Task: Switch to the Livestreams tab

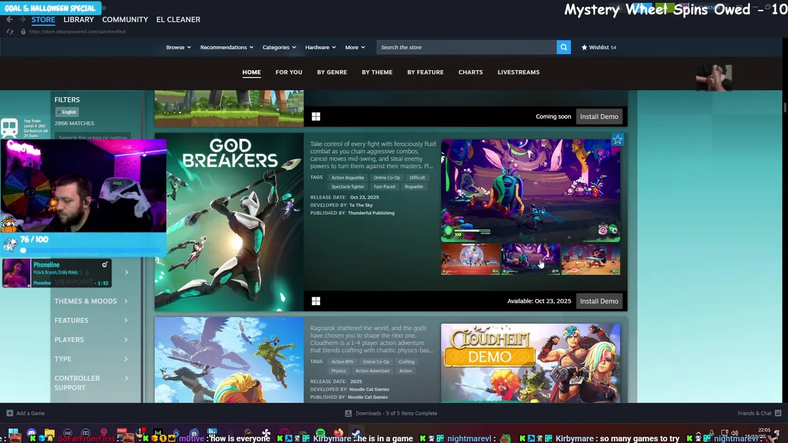Action: click(518, 72)
